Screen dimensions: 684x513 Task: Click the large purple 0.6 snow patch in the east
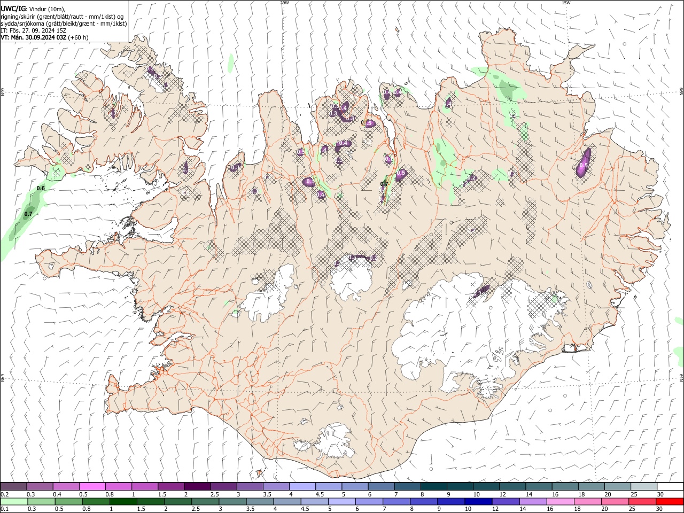point(584,162)
